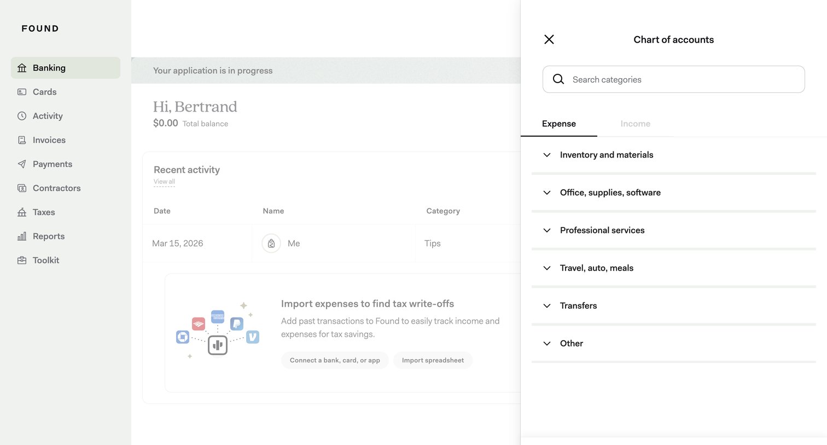Expand the Other category
Screen dimensions: 827x445
click(x=673, y=343)
